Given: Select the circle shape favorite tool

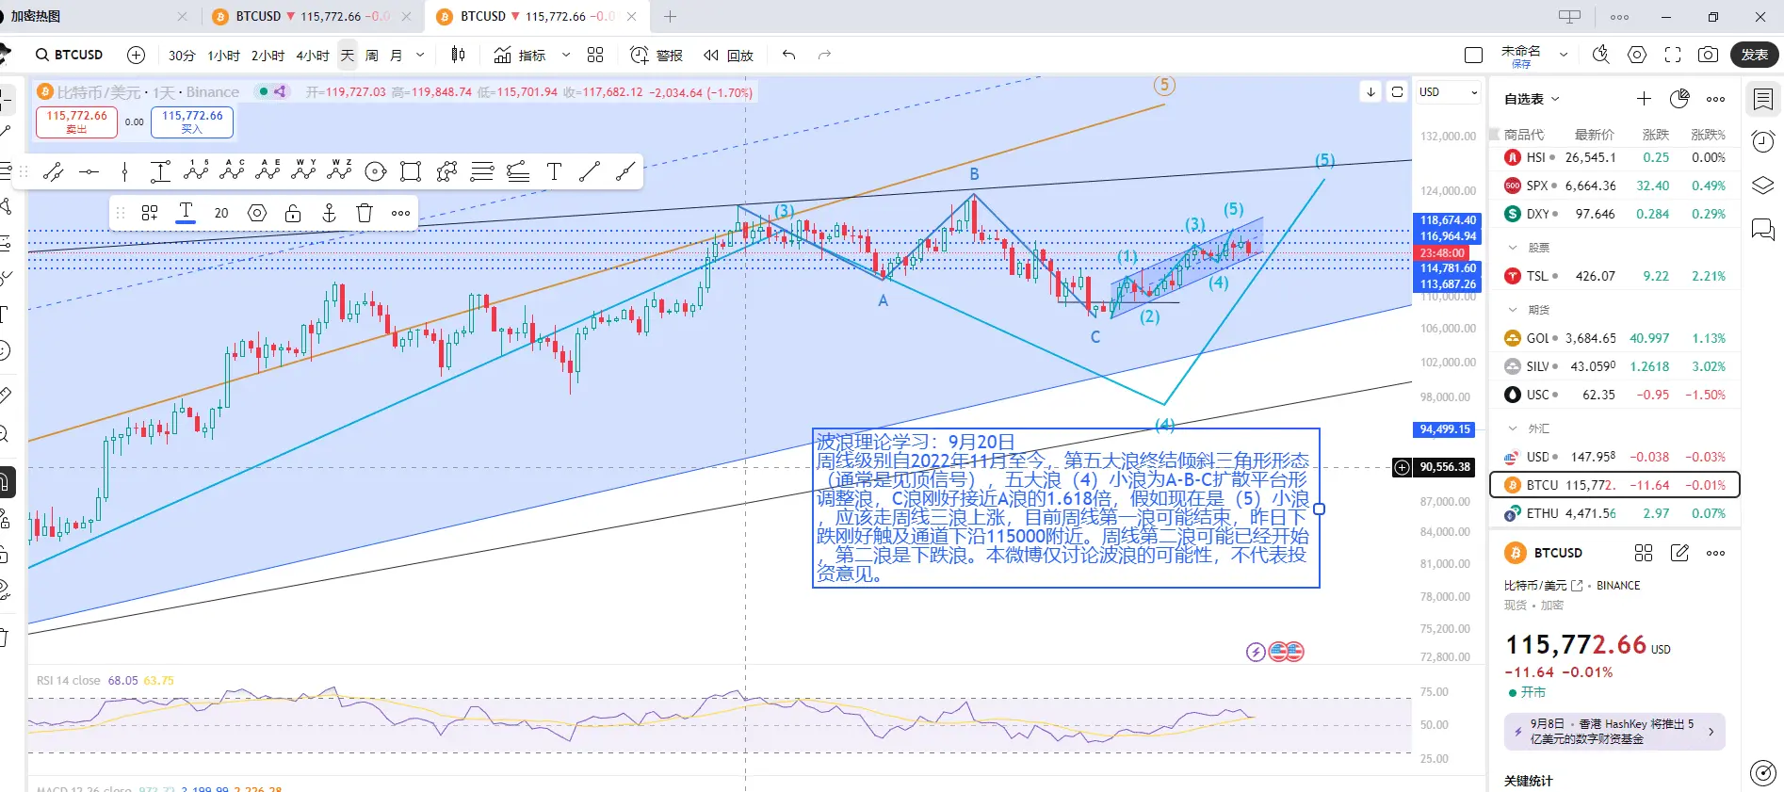Looking at the screenshot, I should (375, 171).
